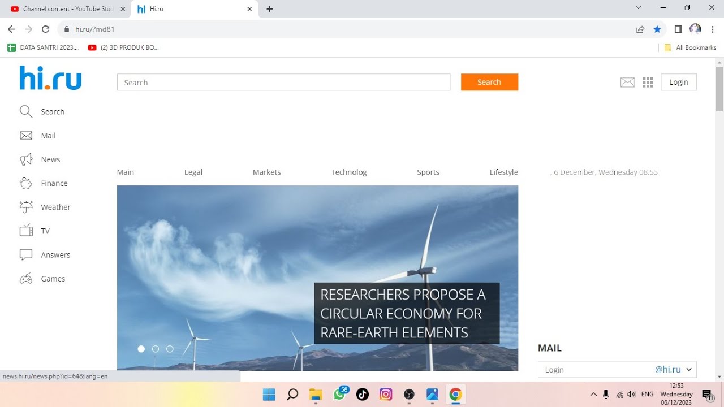Open the TV icon in sidebar
This screenshot has width=724, height=407.
(x=26, y=231)
